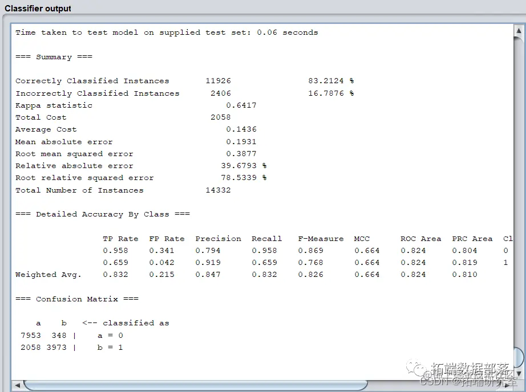
Task: Click Relative absolute error value 39.6793 %
Action: tap(244, 166)
